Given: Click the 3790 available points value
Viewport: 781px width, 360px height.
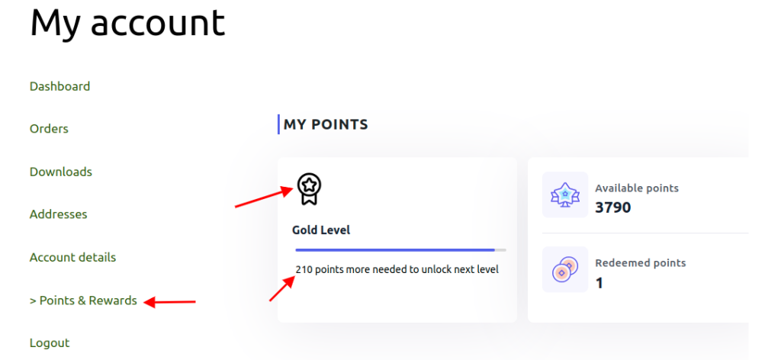Looking at the screenshot, I should [613, 207].
